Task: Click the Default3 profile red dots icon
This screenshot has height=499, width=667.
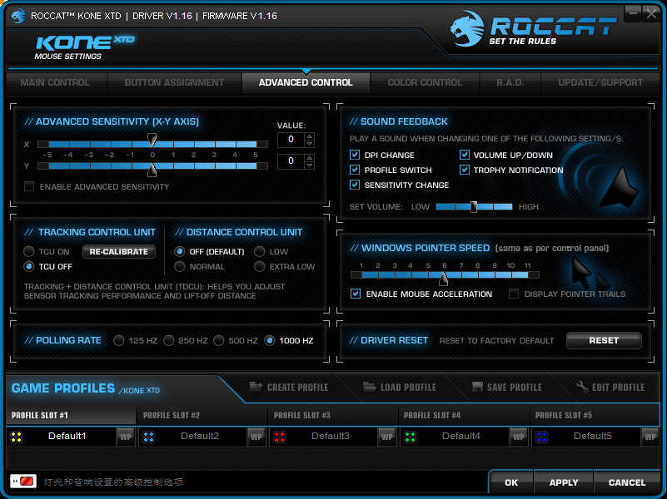Action: coord(280,437)
